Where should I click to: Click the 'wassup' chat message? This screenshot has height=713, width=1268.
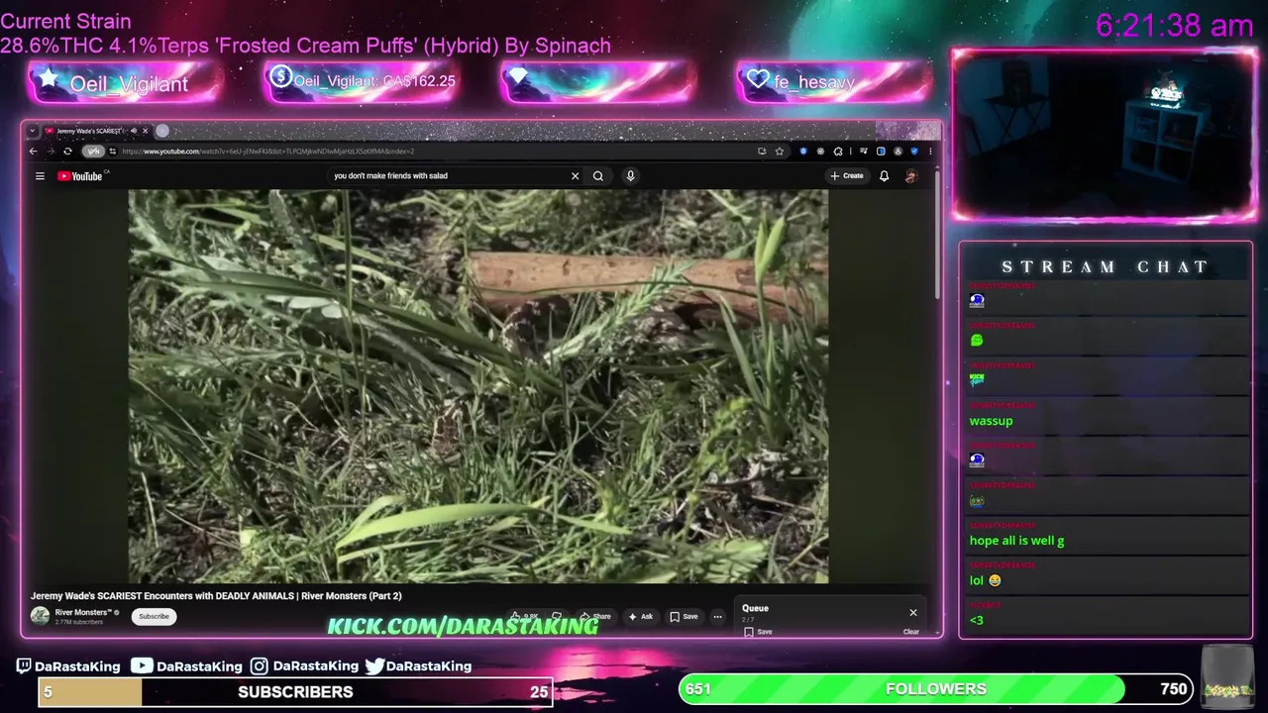(991, 421)
